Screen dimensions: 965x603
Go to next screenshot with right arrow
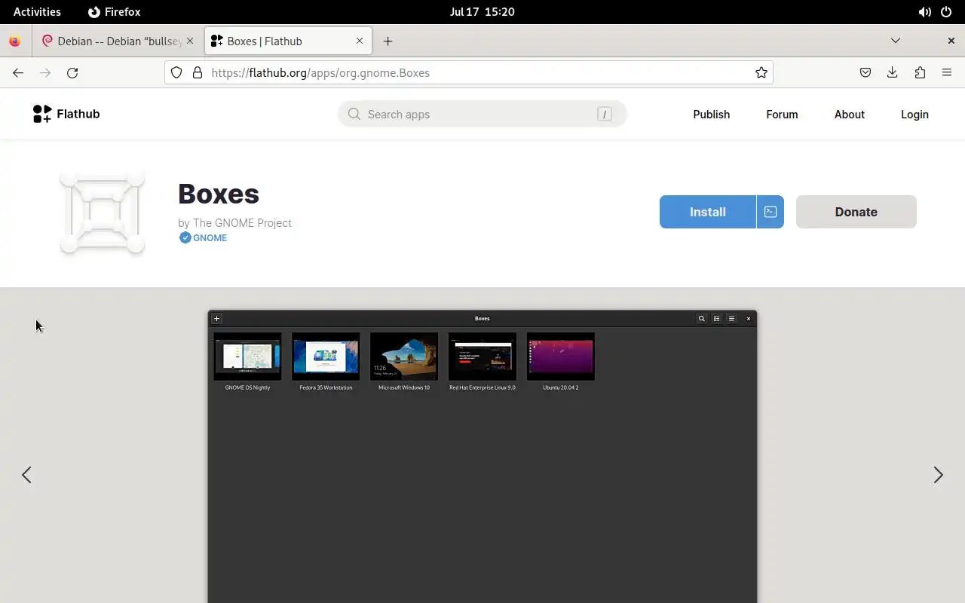938,475
